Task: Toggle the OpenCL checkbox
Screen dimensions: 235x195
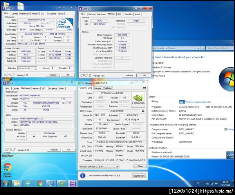Action: (x=95, y=160)
